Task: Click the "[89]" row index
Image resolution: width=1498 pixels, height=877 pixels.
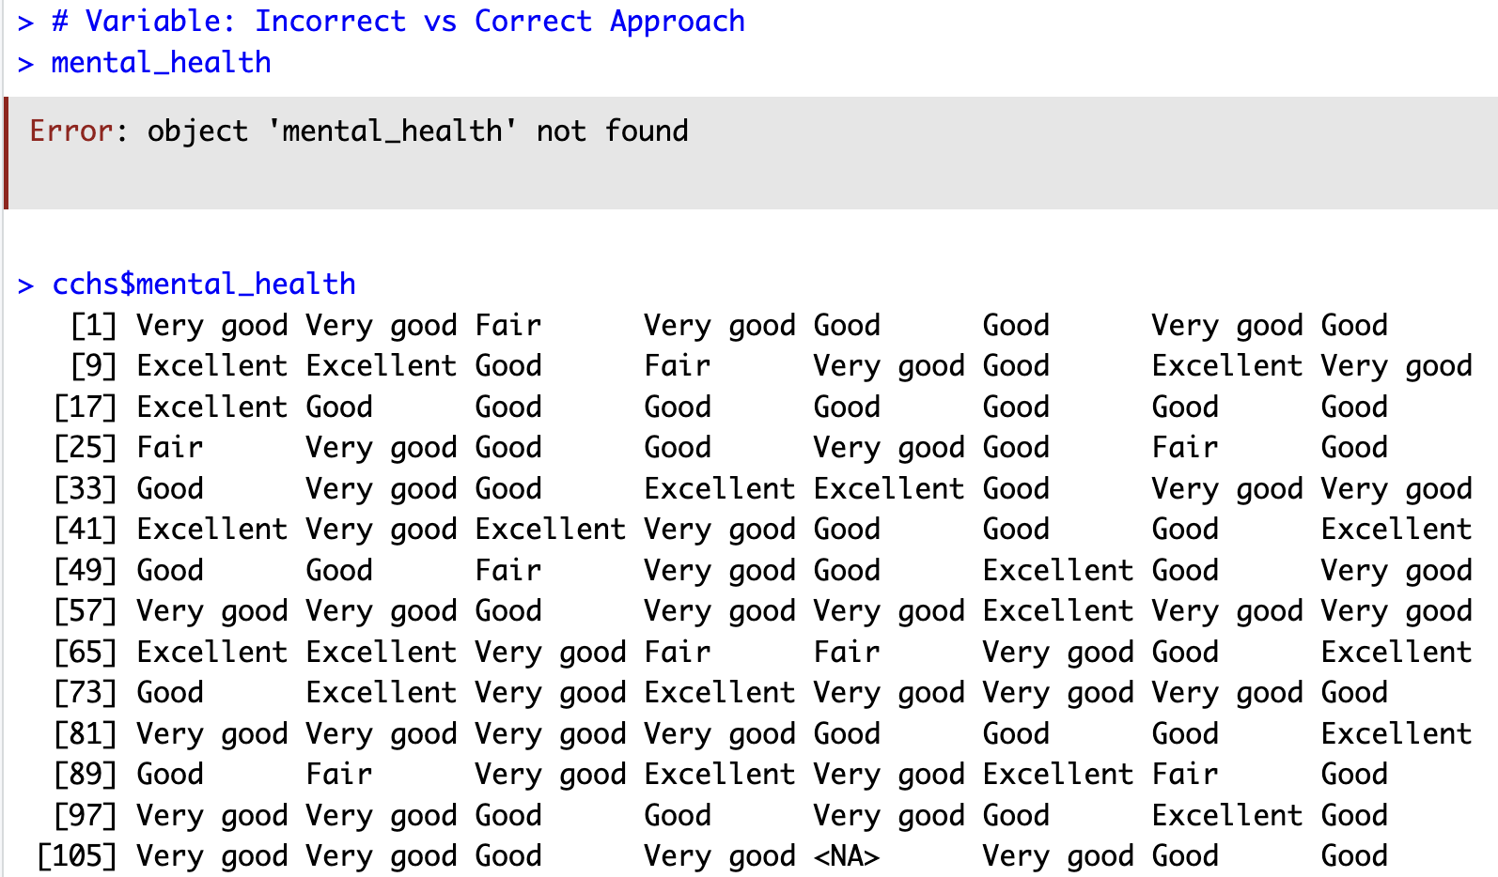Action: tap(86, 775)
